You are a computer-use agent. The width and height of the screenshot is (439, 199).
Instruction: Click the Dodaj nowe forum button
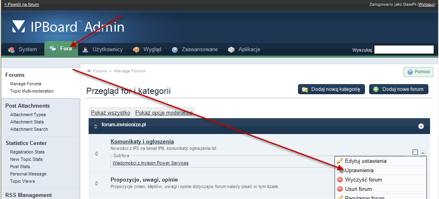tap(399, 89)
